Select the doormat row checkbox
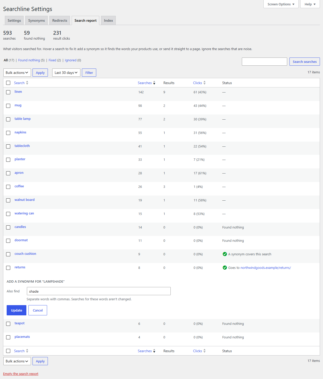The width and height of the screenshot is (323, 379). tap(8, 241)
